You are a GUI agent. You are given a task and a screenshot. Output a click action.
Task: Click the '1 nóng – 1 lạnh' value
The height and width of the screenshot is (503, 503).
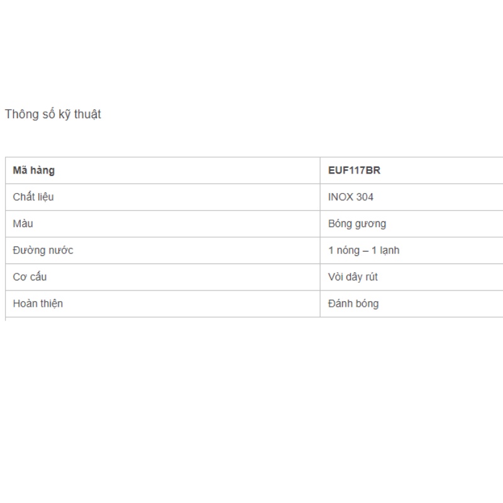(x=363, y=250)
